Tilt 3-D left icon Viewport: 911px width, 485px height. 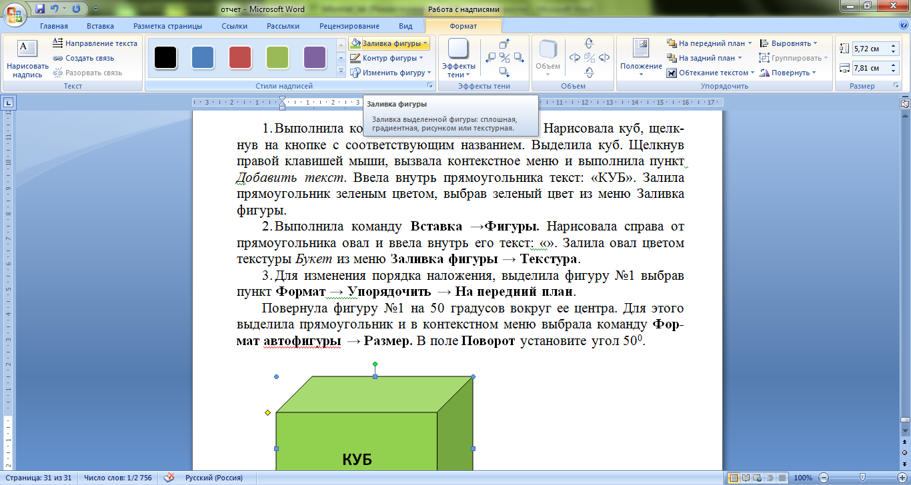(574, 58)
